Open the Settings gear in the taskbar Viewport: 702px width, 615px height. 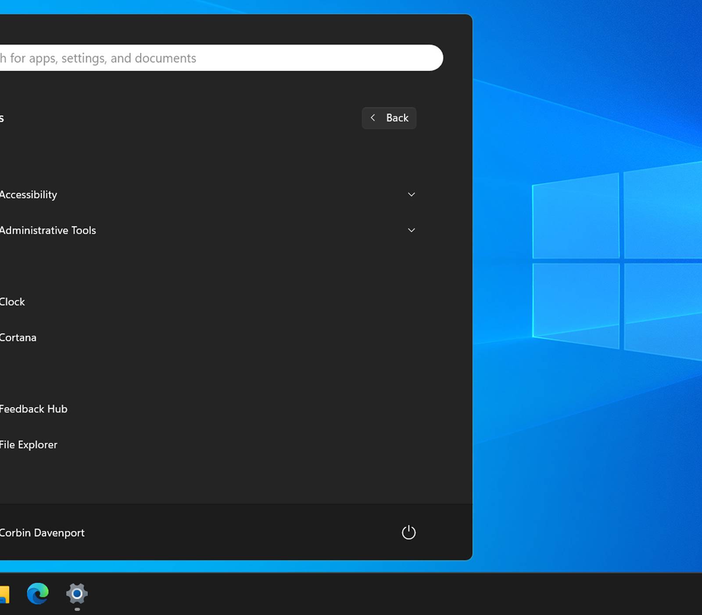click(77, 593)
